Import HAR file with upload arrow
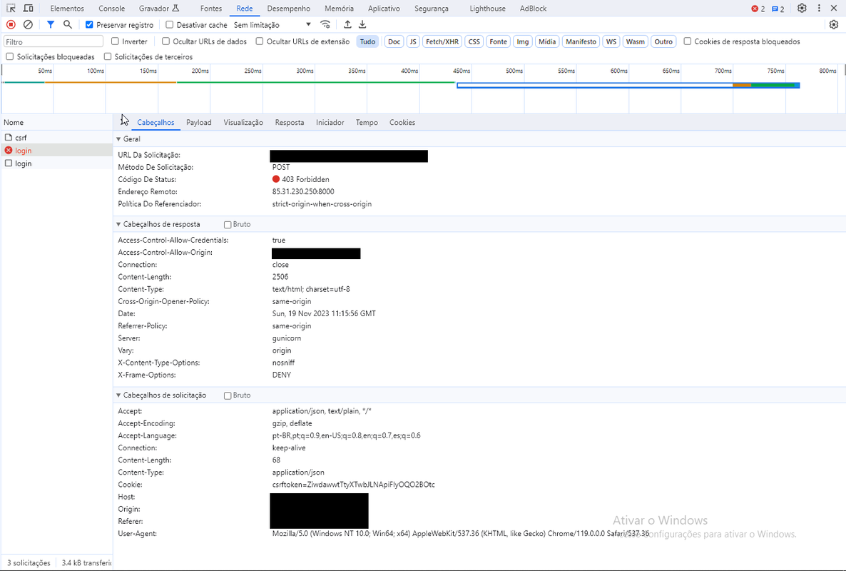This screenshot has width=846, height=571. pos(347,24)
